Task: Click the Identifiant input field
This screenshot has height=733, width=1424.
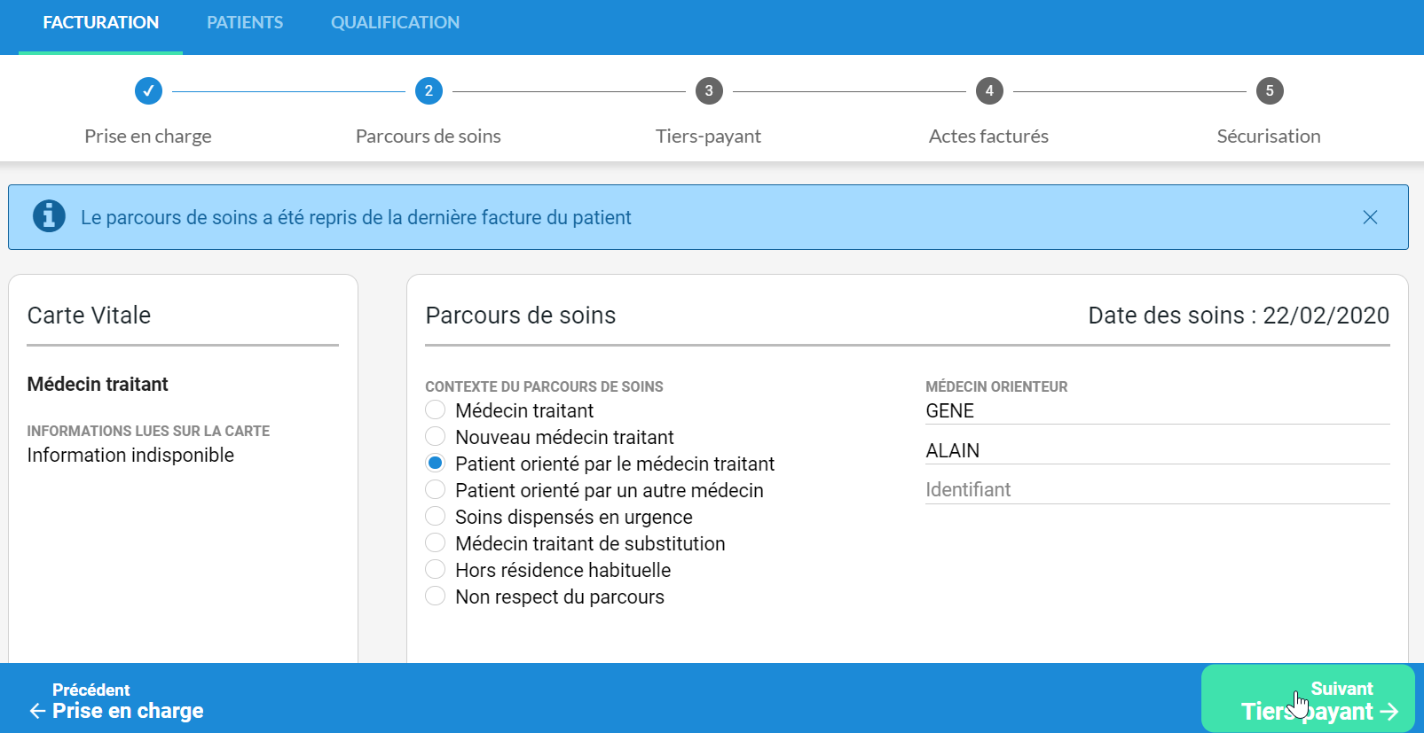Action: point(1156,490)
